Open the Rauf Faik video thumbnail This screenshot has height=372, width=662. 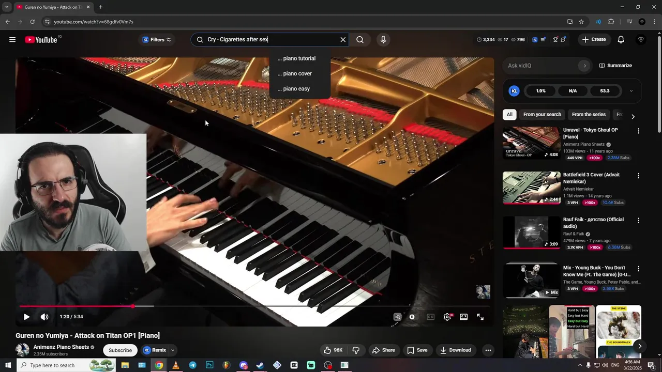coord(531,233)
